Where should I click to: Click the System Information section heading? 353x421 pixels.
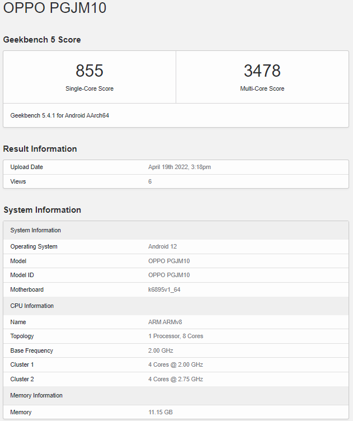[x=42, y=210]
